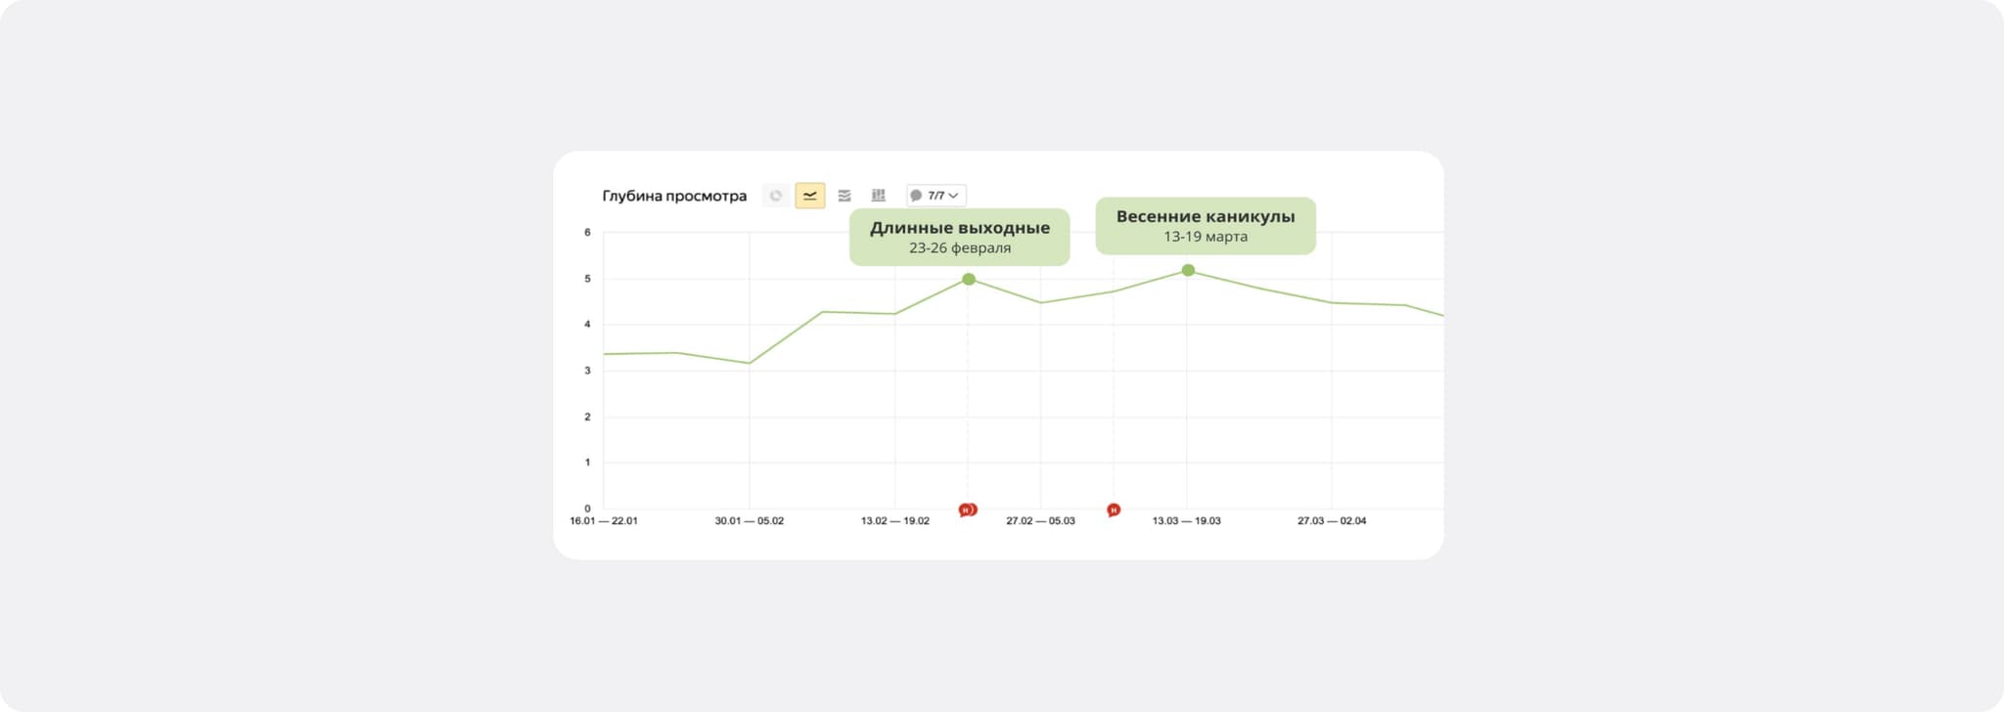This screenshot has width=2004, height=712.
Task: Click the green data point under Длинные выходные
Action: tap(969, 280)
